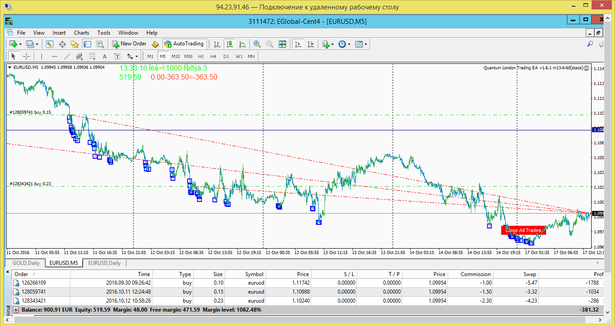Select the Fibonacci retracement tool
The width and height of the screenshot is (615, 326).
[92, 56]
